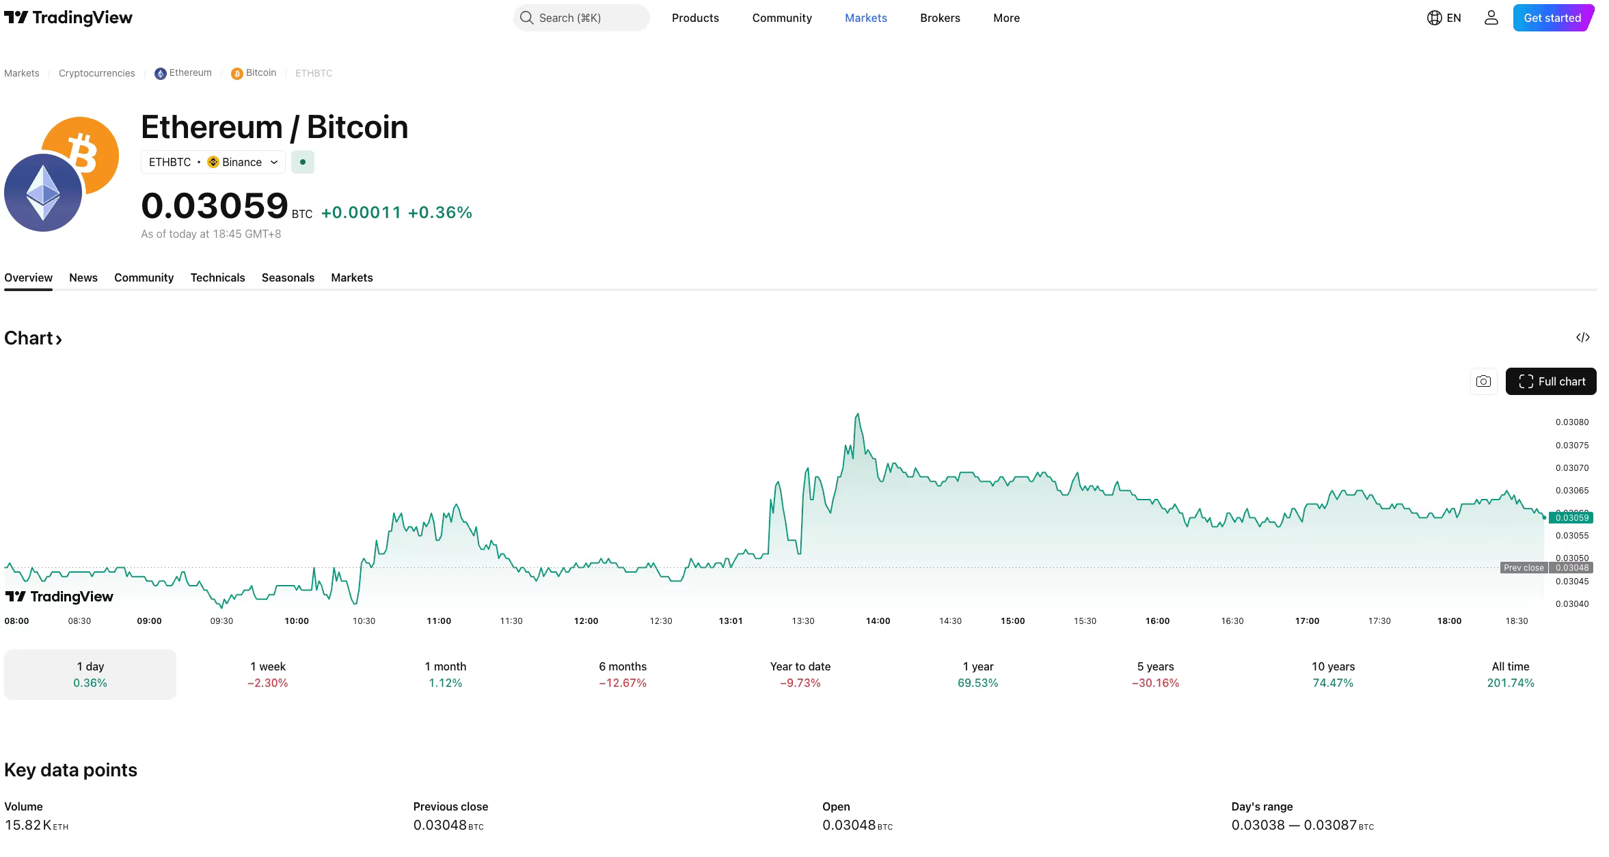Click the Open value 0.03048
This screenshot has height=857, width=1609.
(857, 825)
